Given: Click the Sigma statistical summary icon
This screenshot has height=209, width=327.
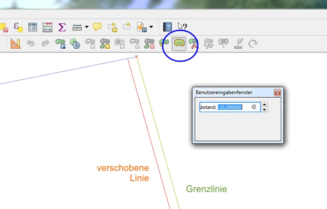Looking at the screenshot, I should pyautogui.click(x=62, y=28).
